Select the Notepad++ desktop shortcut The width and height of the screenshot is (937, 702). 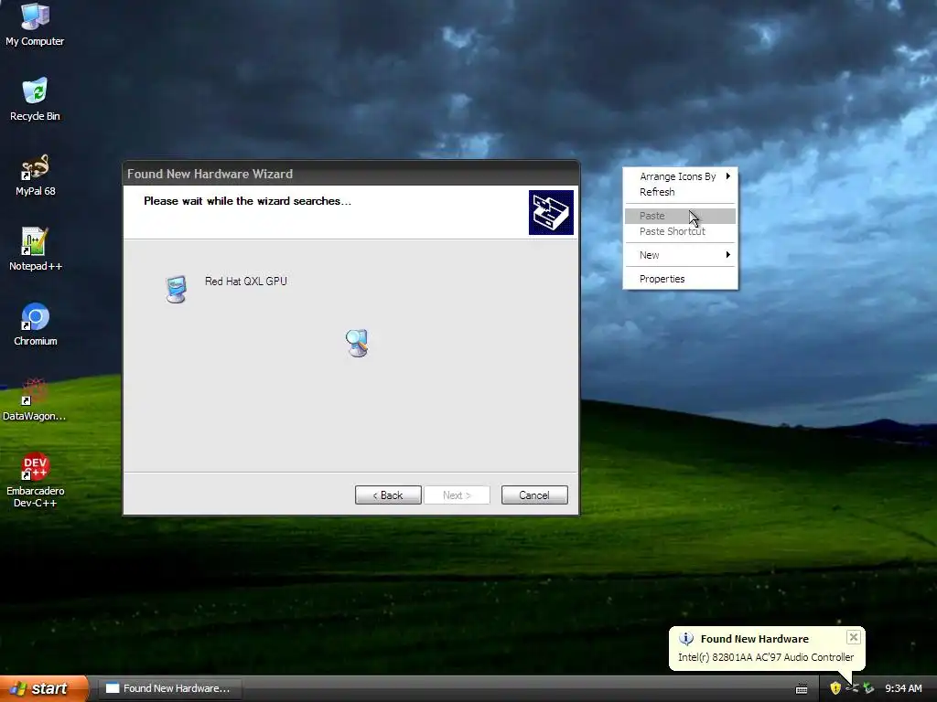pos(35,249)
